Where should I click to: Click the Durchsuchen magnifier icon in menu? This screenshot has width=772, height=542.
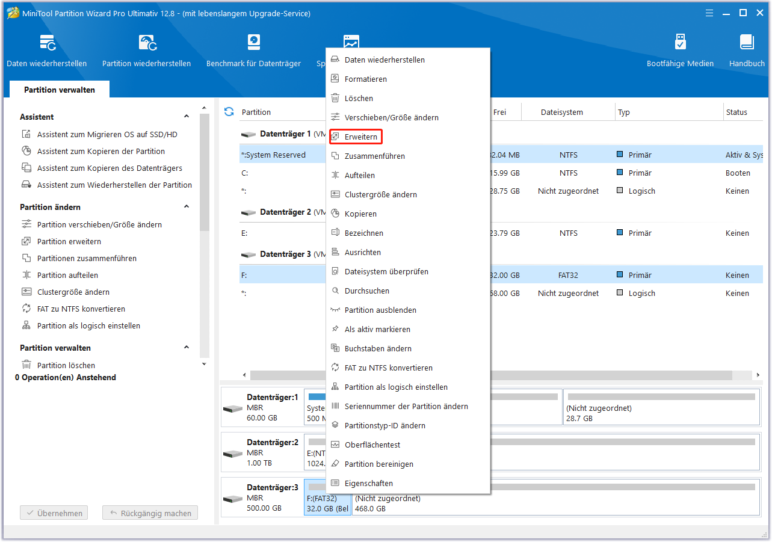click(x=335, y=291)
